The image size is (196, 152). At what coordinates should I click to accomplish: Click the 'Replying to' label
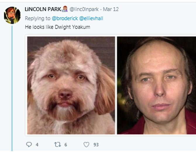point(38,18)
